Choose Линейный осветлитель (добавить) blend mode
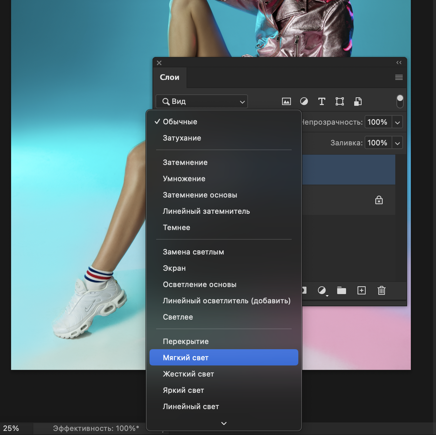Screen dimensions: 436x435 [224, 301]
